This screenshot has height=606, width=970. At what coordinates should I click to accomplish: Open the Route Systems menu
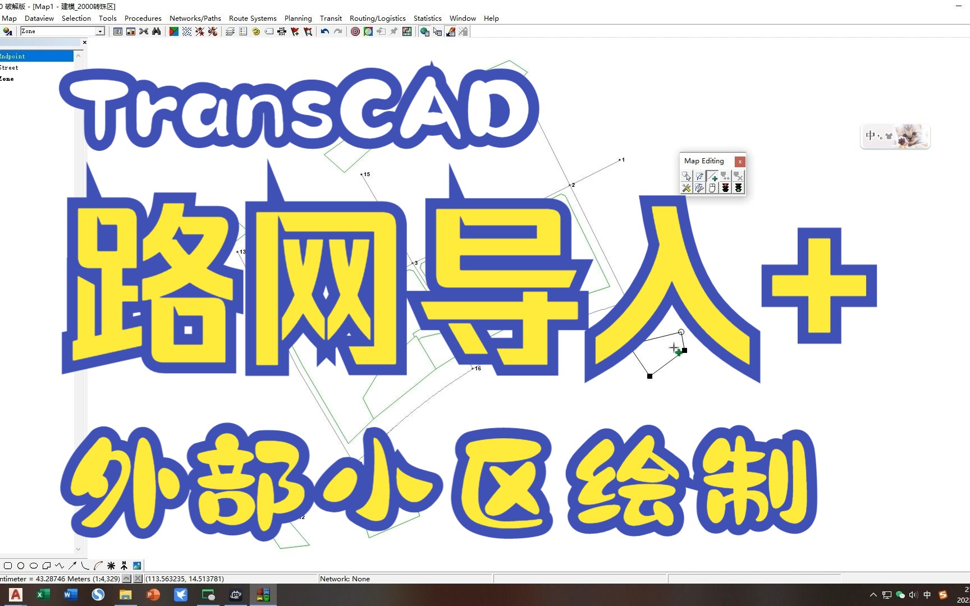pyautogui.click(x=253, y=18)
